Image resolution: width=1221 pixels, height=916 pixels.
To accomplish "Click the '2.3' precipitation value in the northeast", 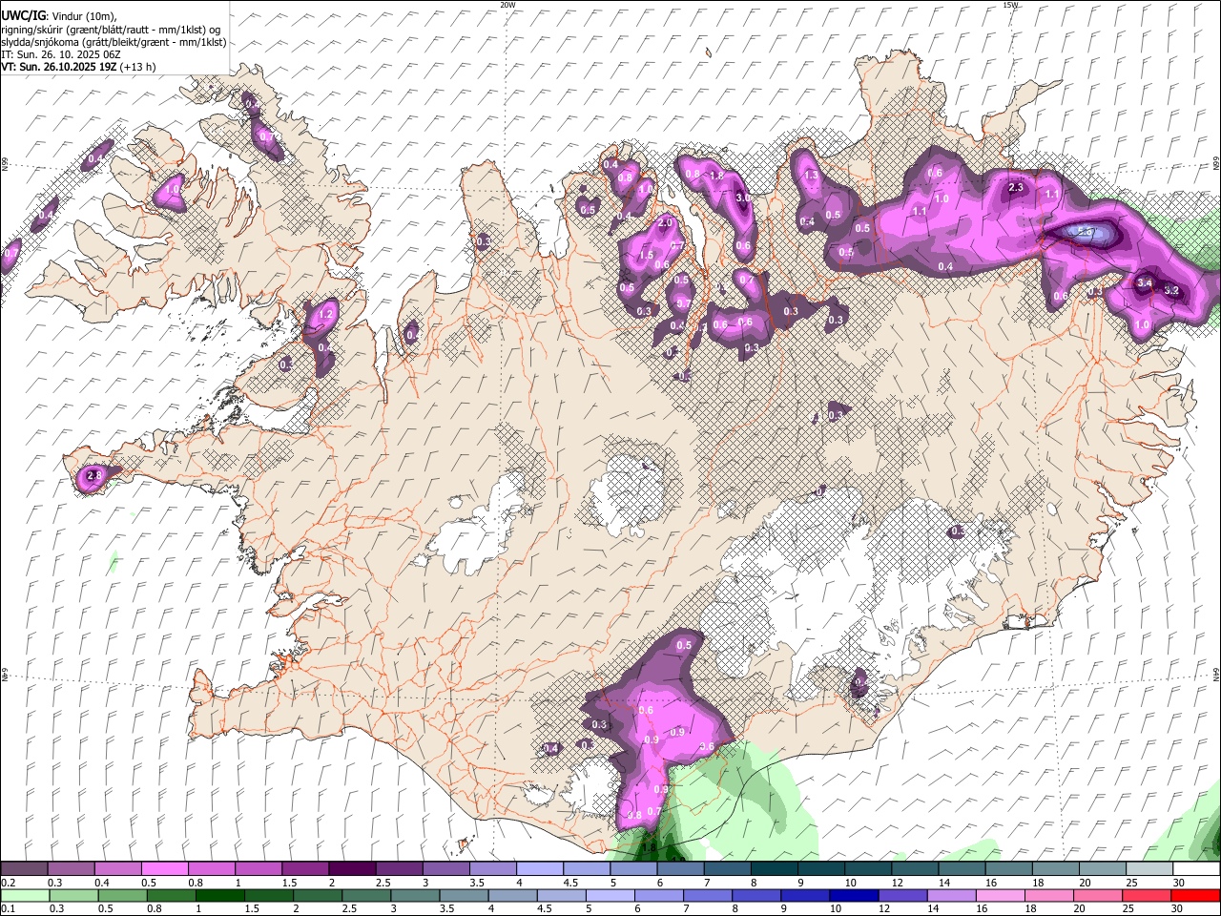I will [1016, 188].
